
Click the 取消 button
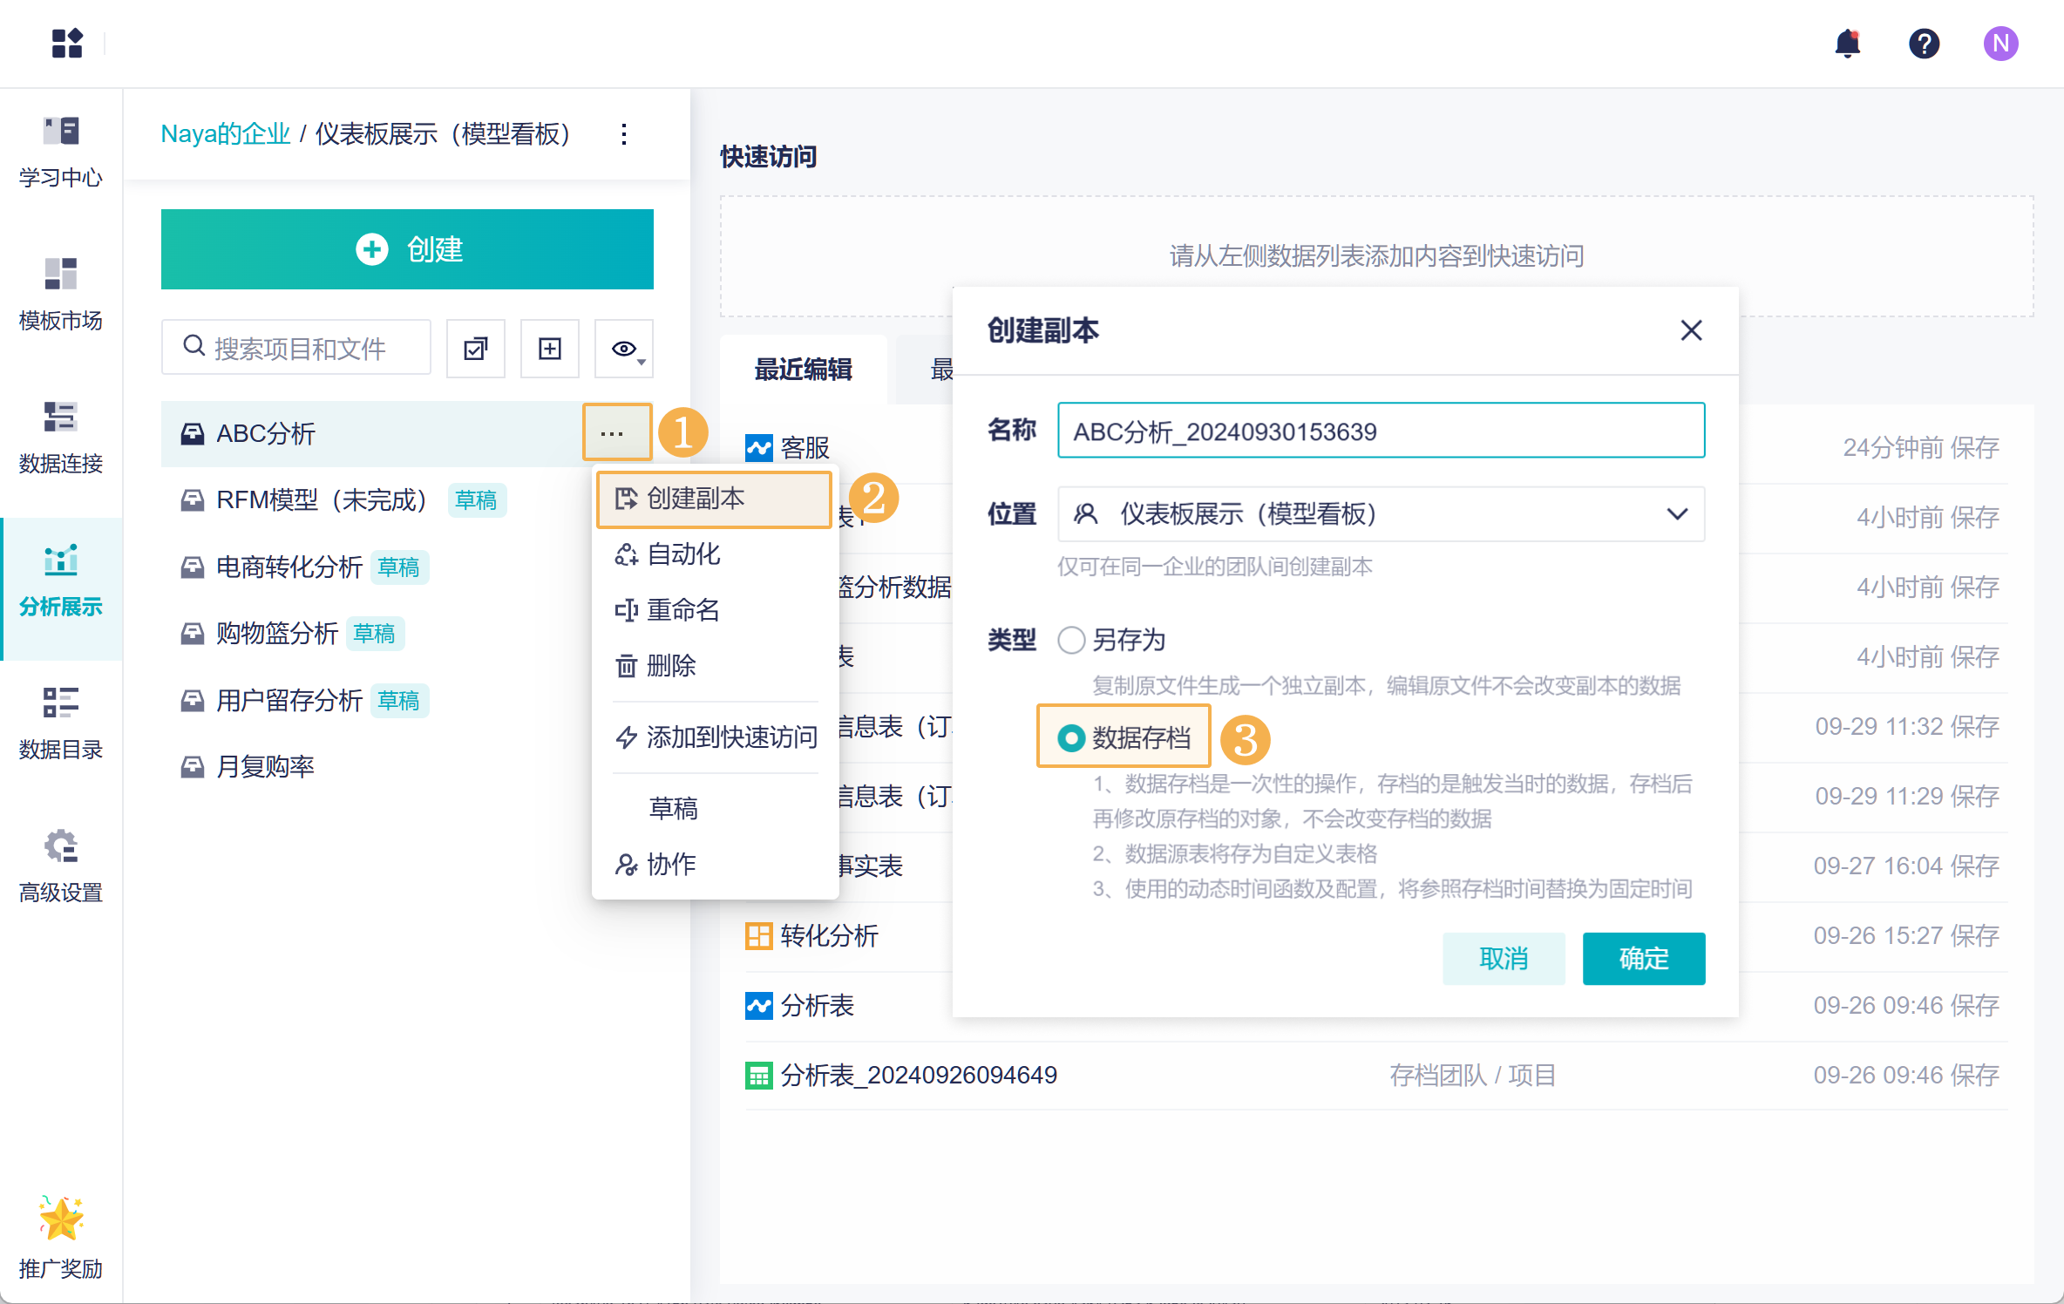tap(1504, 959)
